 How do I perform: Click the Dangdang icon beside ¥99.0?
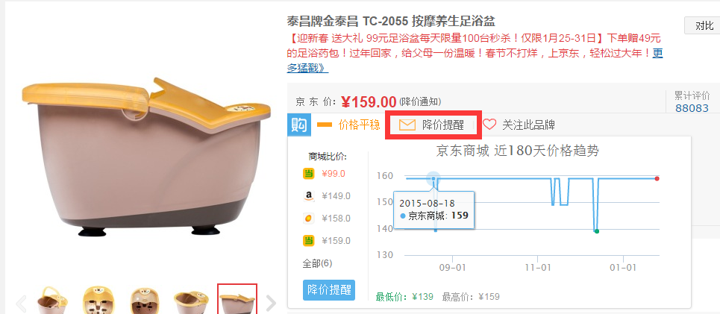[x=309, y=174]
